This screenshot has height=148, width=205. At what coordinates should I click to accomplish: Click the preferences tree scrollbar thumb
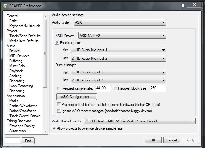coord(45,53)
